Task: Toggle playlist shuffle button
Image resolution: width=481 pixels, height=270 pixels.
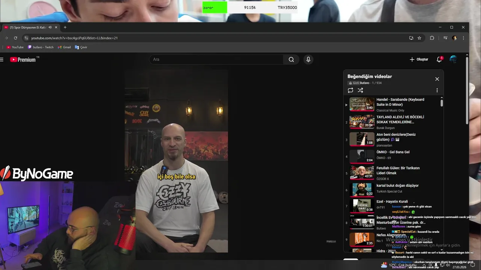Action: (x=360, y=90)
